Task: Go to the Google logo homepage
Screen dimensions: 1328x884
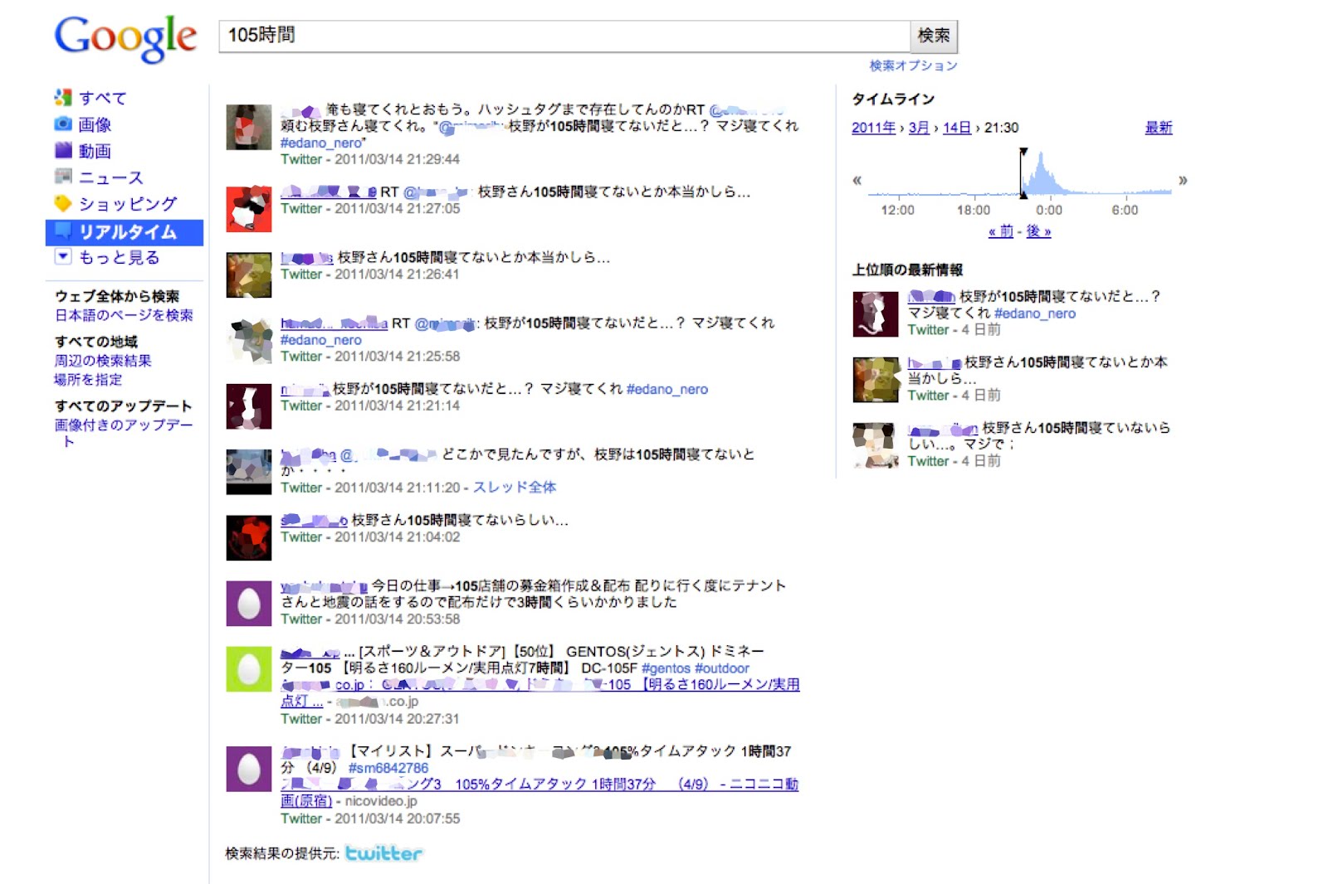Action: [125, 38]
